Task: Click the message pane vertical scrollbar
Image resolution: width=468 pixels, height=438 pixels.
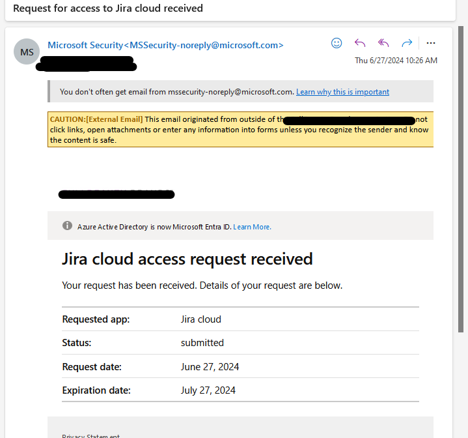Action: click(x=461, y=179)
